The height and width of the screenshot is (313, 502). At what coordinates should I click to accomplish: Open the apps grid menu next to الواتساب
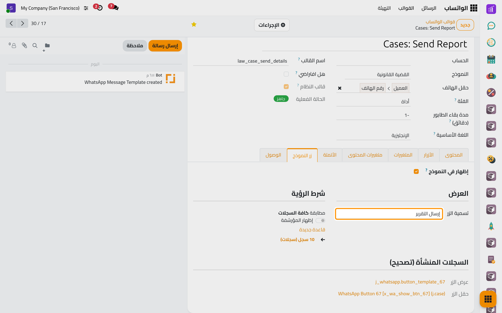(474, 8)
